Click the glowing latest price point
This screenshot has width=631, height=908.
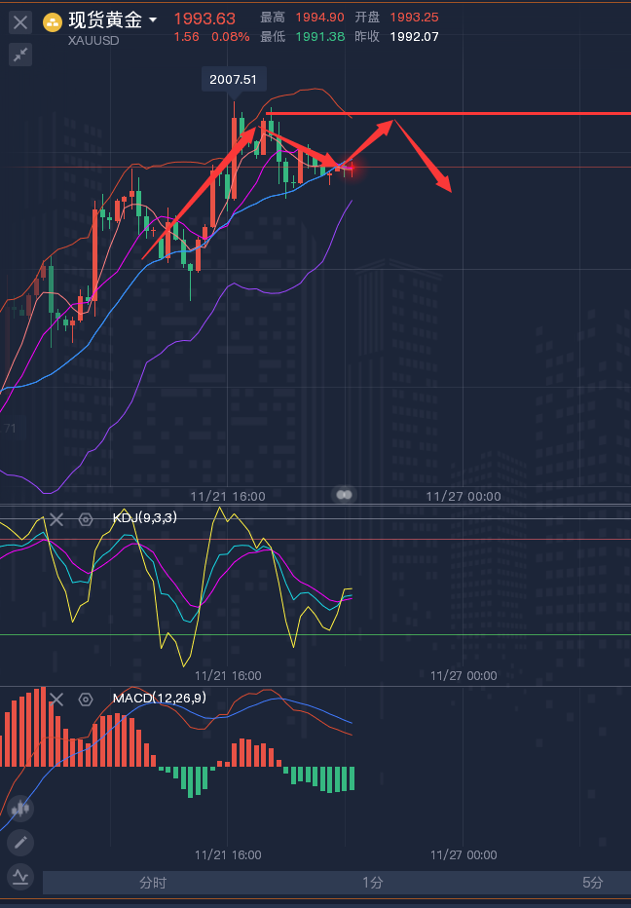pyautogui.click(x=350, y=170)
